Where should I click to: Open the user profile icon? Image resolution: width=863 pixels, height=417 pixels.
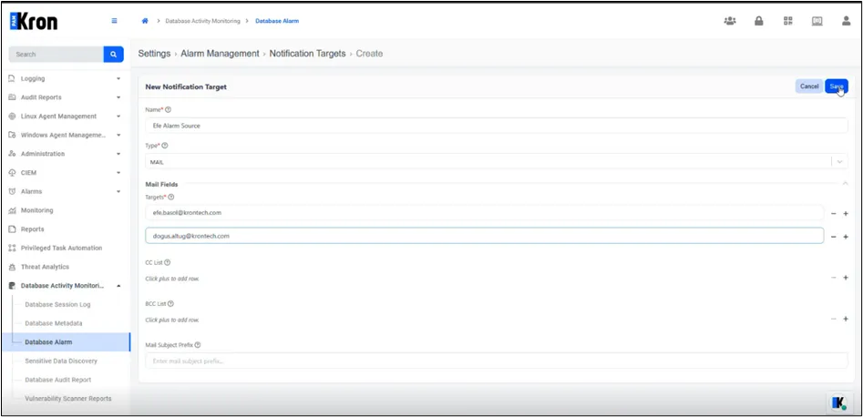[847, 21]
